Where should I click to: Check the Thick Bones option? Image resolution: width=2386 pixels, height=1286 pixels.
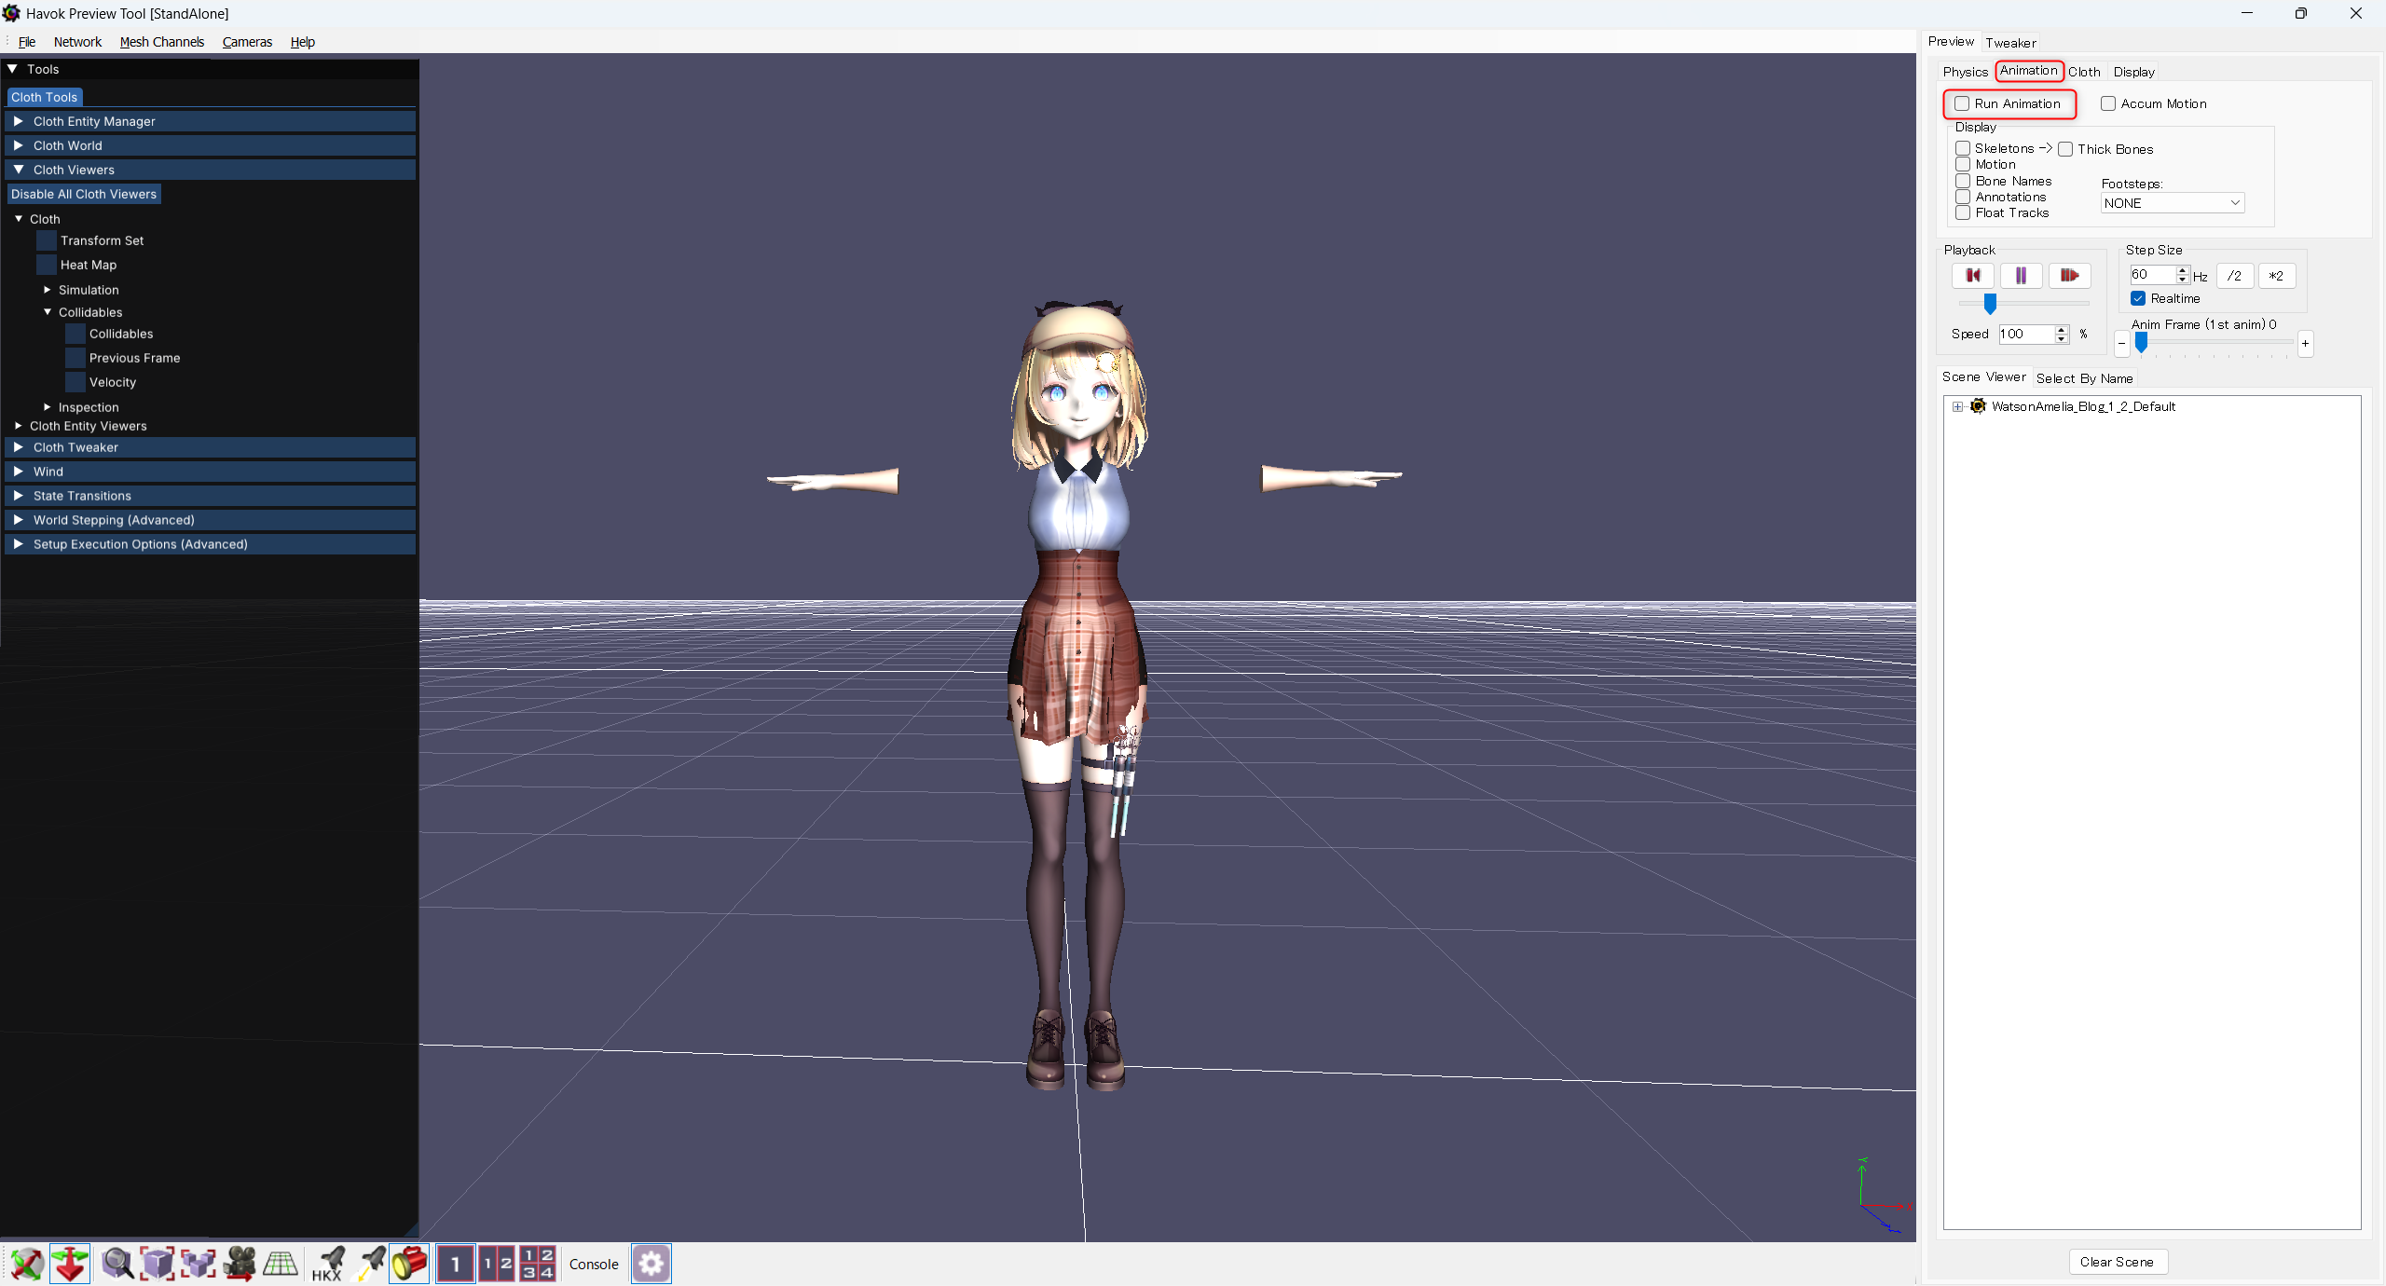click(2065, 149)
